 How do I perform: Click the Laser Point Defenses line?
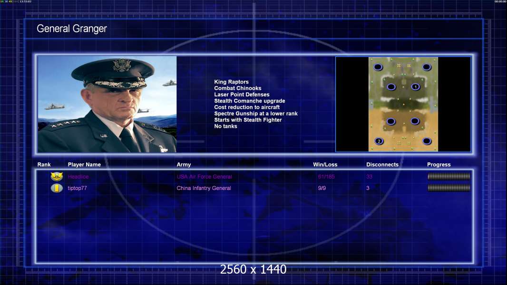coord(242,95)
